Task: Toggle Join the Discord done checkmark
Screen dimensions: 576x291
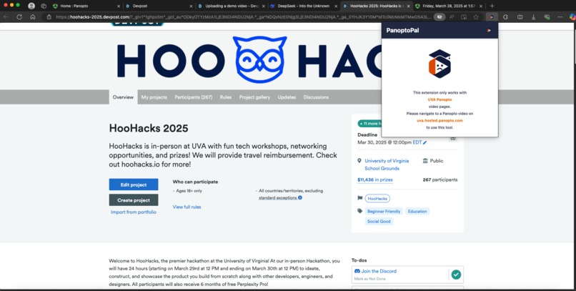Action: pyautogui.click(x=456, y=275)
